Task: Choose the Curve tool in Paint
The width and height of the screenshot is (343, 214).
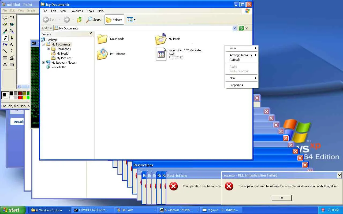Action: (x=12, y=51)
